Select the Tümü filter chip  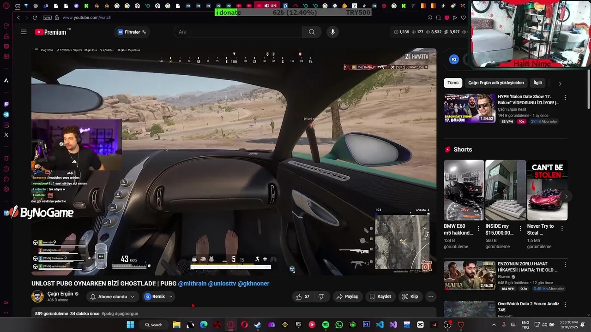(453, 83)
